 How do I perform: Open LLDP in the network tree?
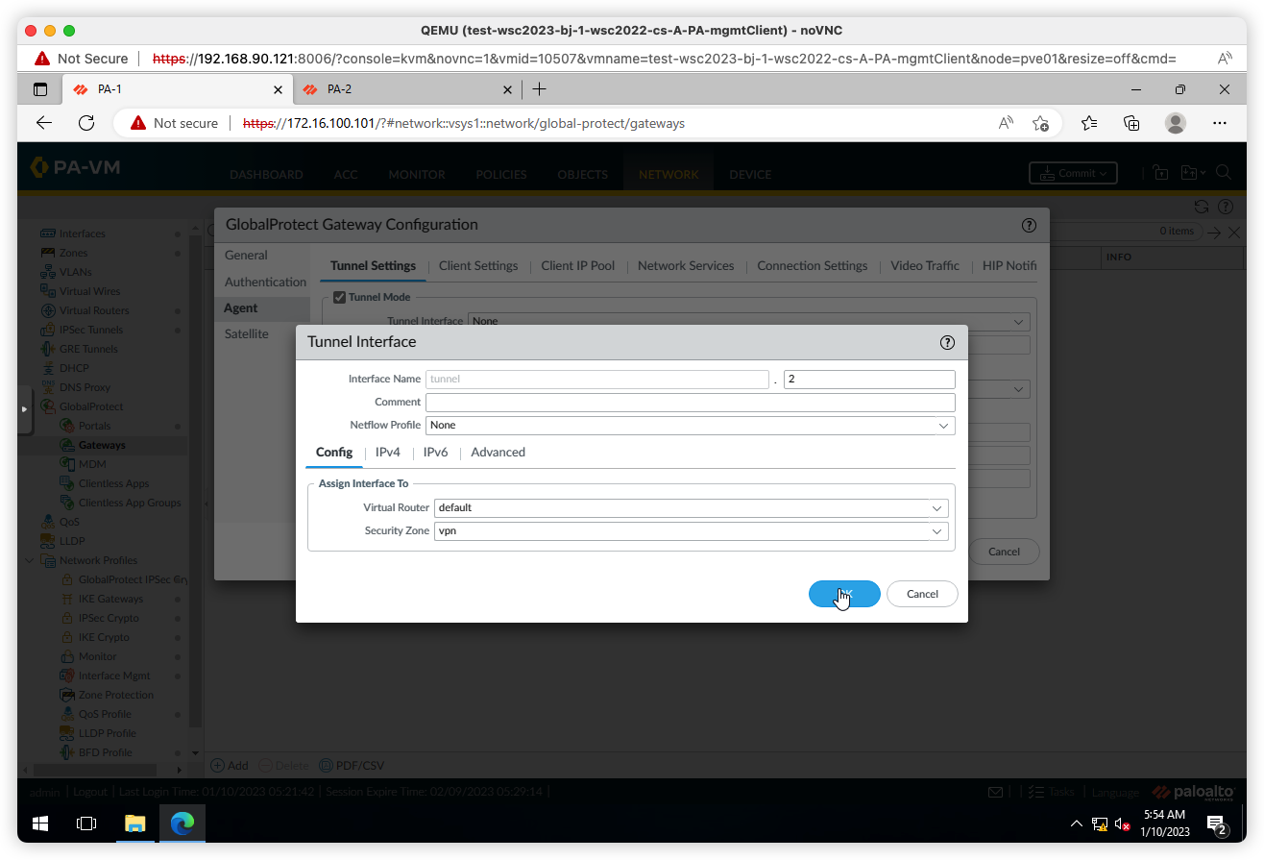pyautogui.click(x=72, y=541)
